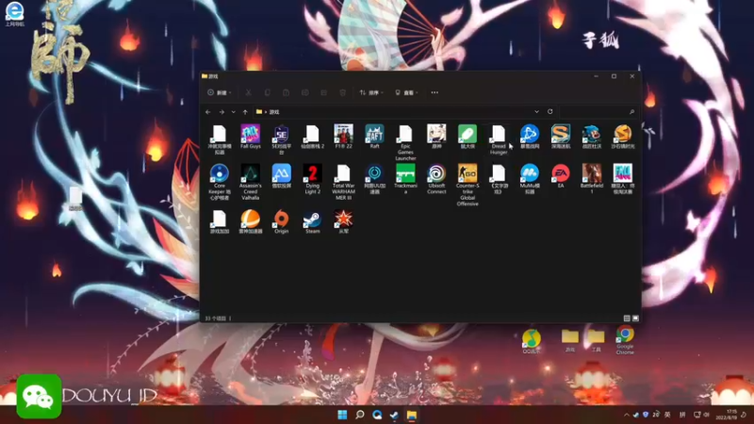Viewport: 754px width, 424px height.
Task: Launch Ubisoft Connect shortcut
Action: (436, 179)
